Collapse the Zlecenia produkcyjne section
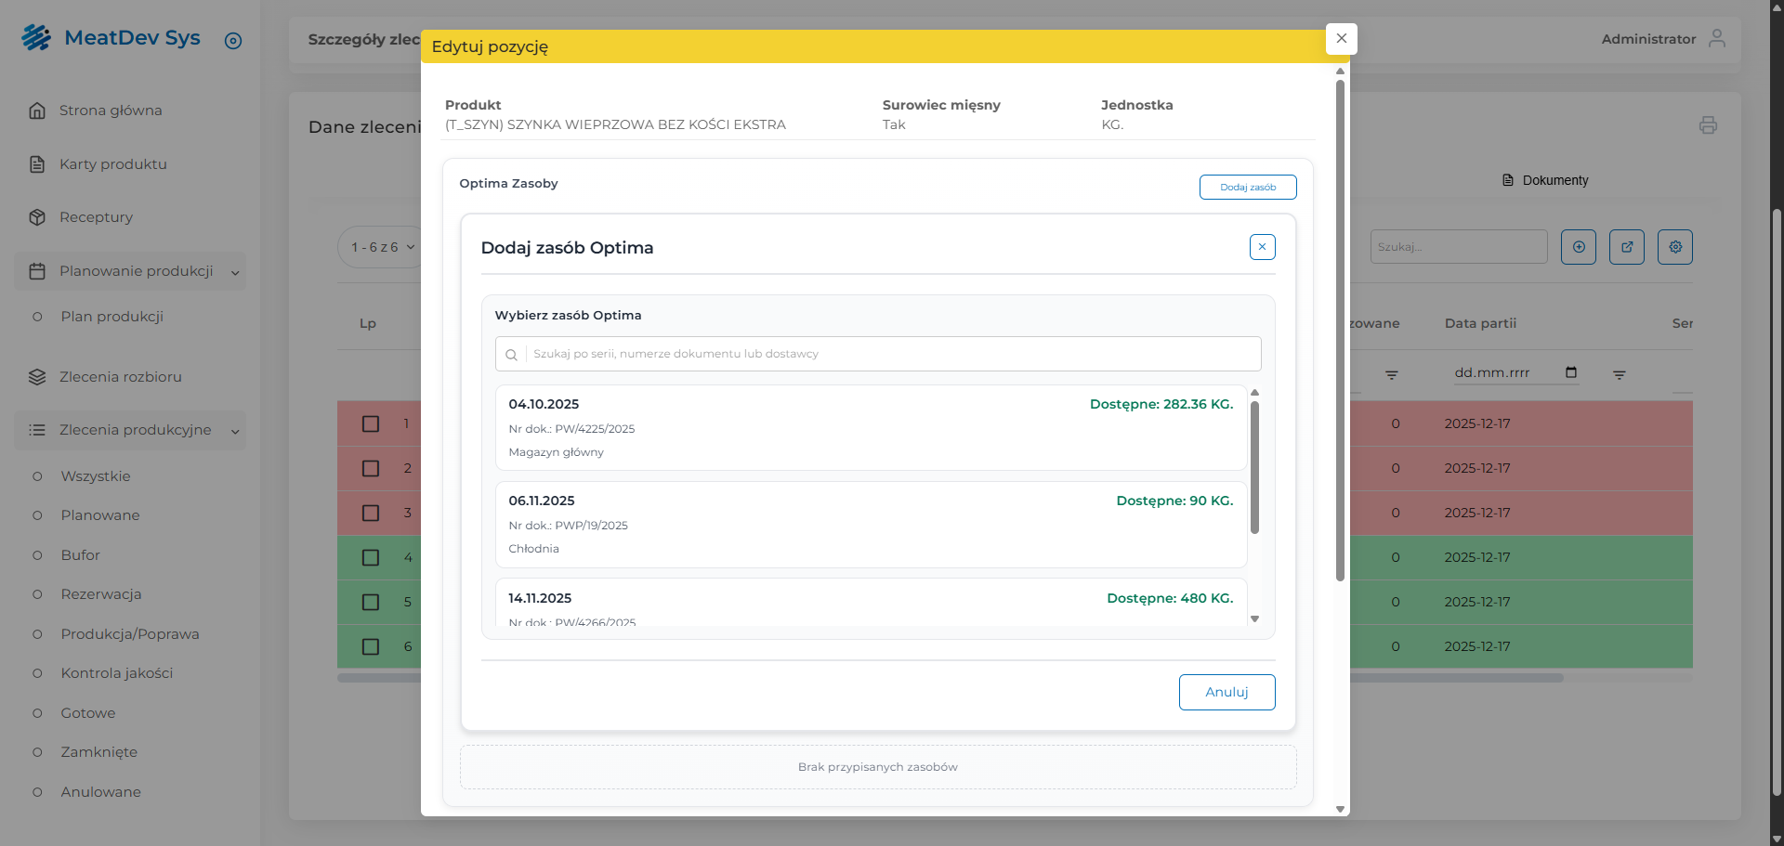 235,431
